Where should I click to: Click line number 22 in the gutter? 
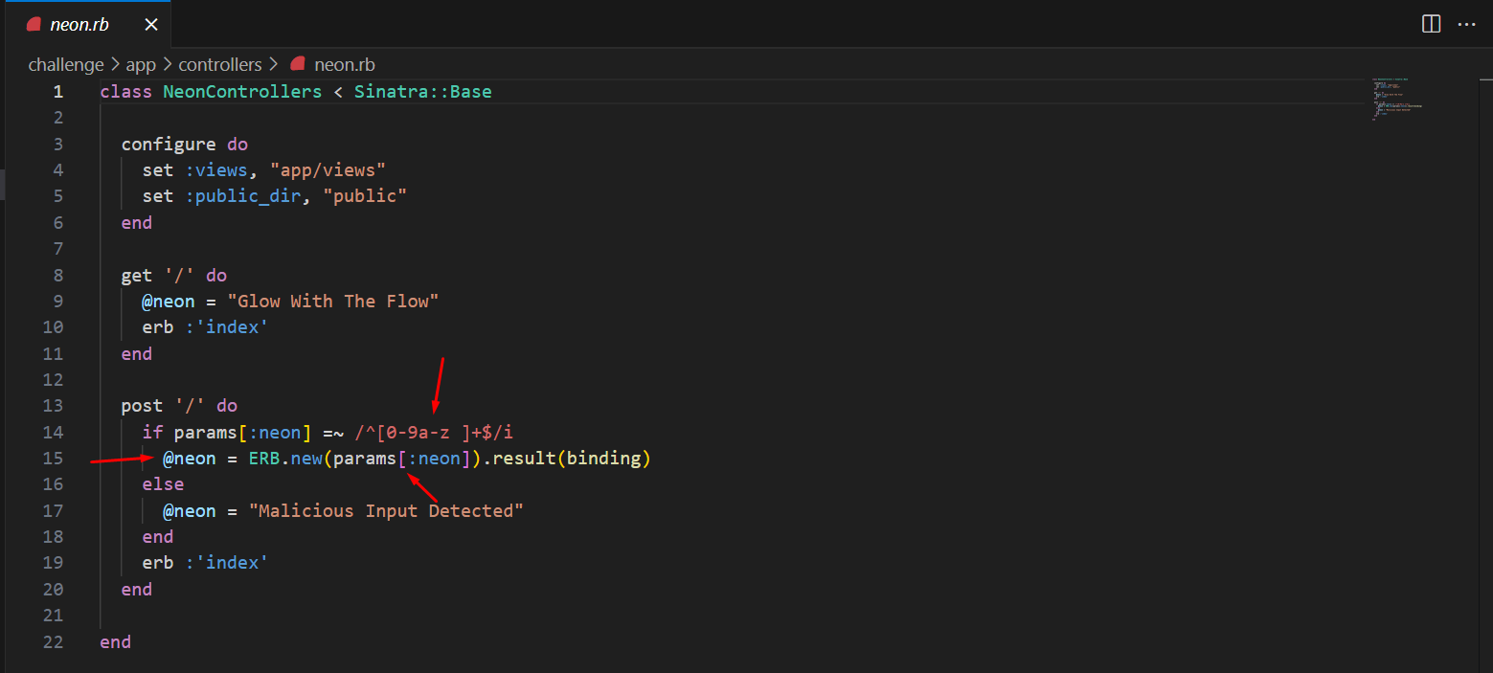coord(53,641)
